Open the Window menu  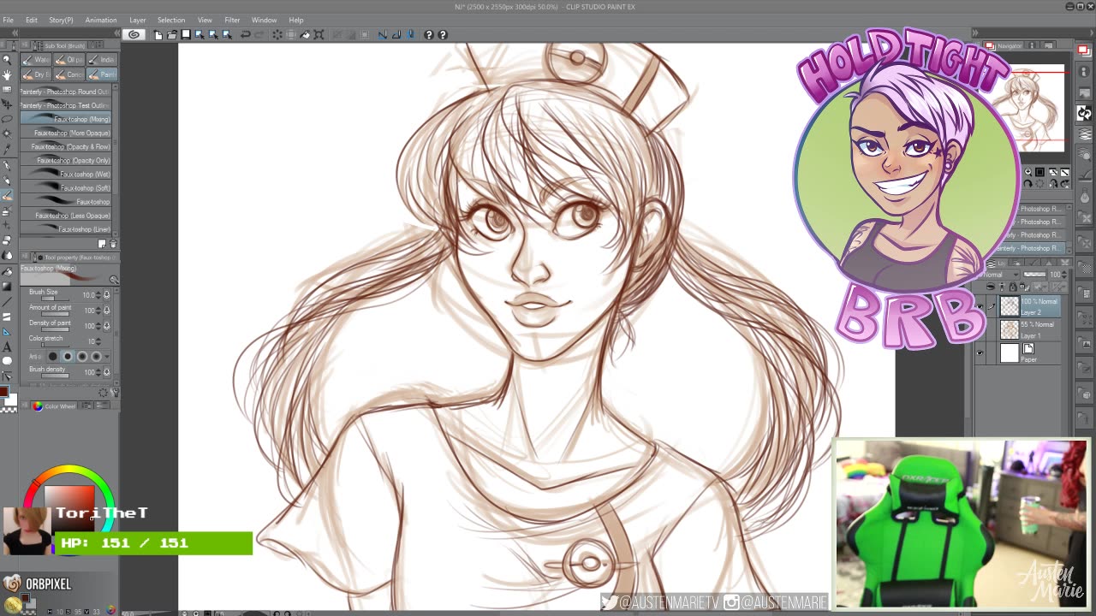pyautogui.click(x=264, y=20)
